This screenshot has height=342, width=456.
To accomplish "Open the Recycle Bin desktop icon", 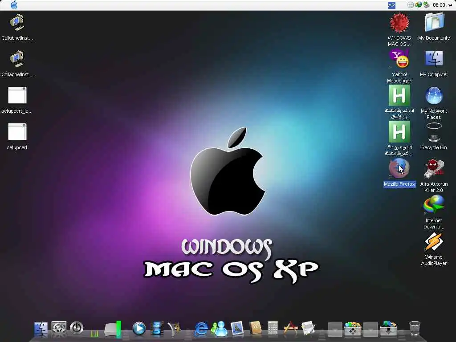I will coord(434,132).
